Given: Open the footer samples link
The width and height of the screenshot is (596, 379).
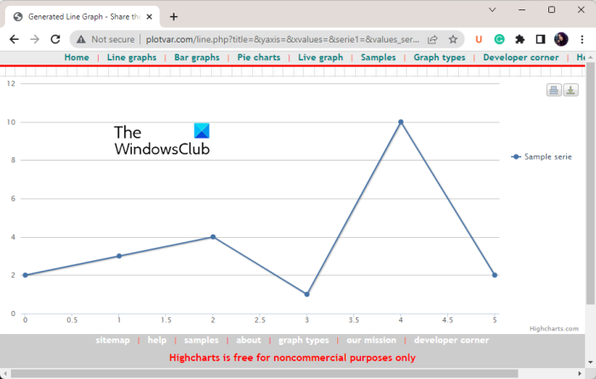Looking at the screenshot, I should click(x=202, y=340).
